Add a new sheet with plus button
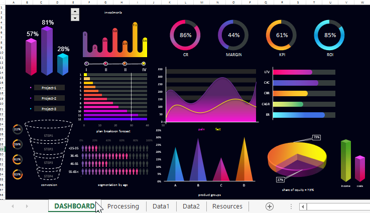Viewport: 370px width, 213px height. 270,206
